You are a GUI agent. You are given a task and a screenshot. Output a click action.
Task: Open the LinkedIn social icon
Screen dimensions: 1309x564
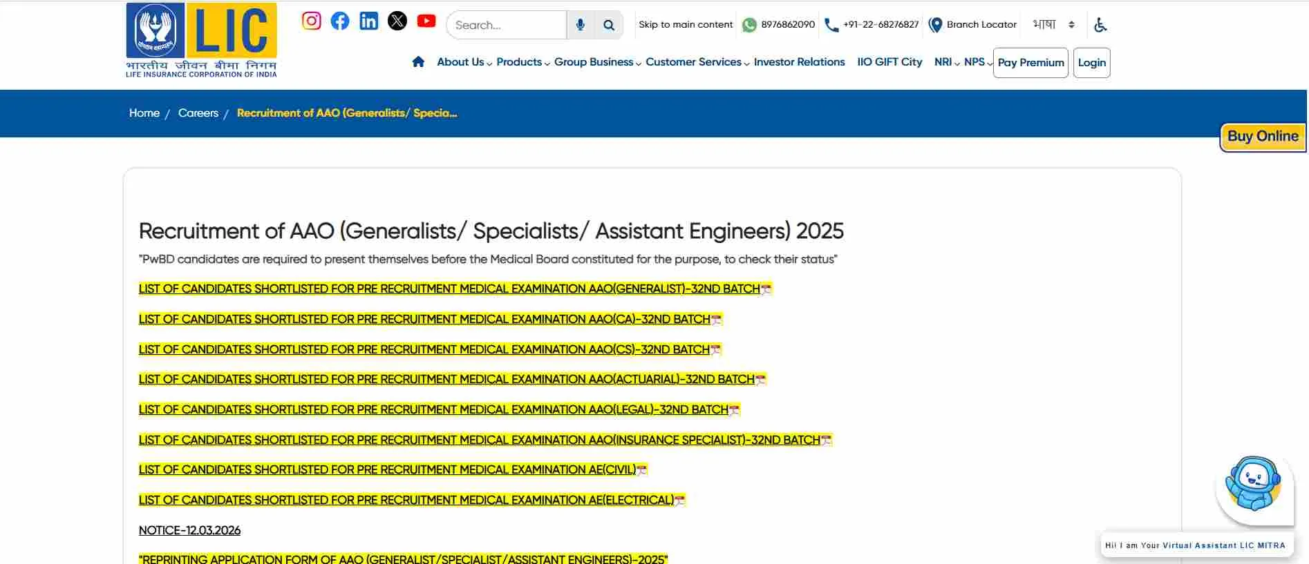coord(369,21)
